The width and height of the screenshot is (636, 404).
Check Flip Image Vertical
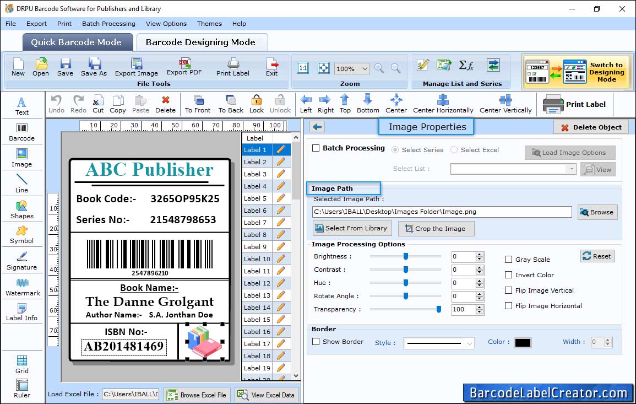508,290
